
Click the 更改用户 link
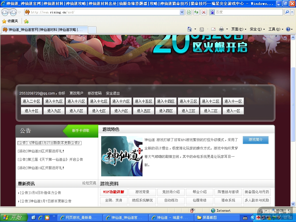pos(76,93)
